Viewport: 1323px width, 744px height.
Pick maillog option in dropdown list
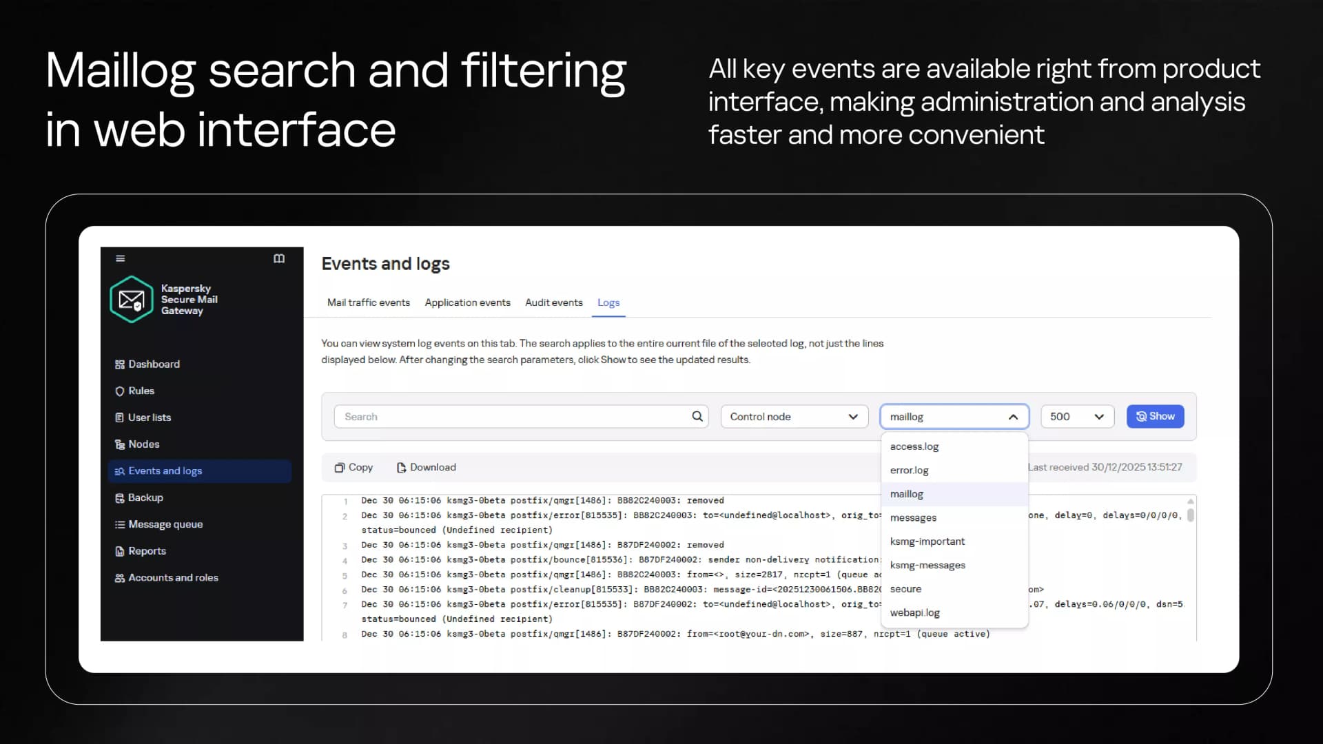pos(954,494)
